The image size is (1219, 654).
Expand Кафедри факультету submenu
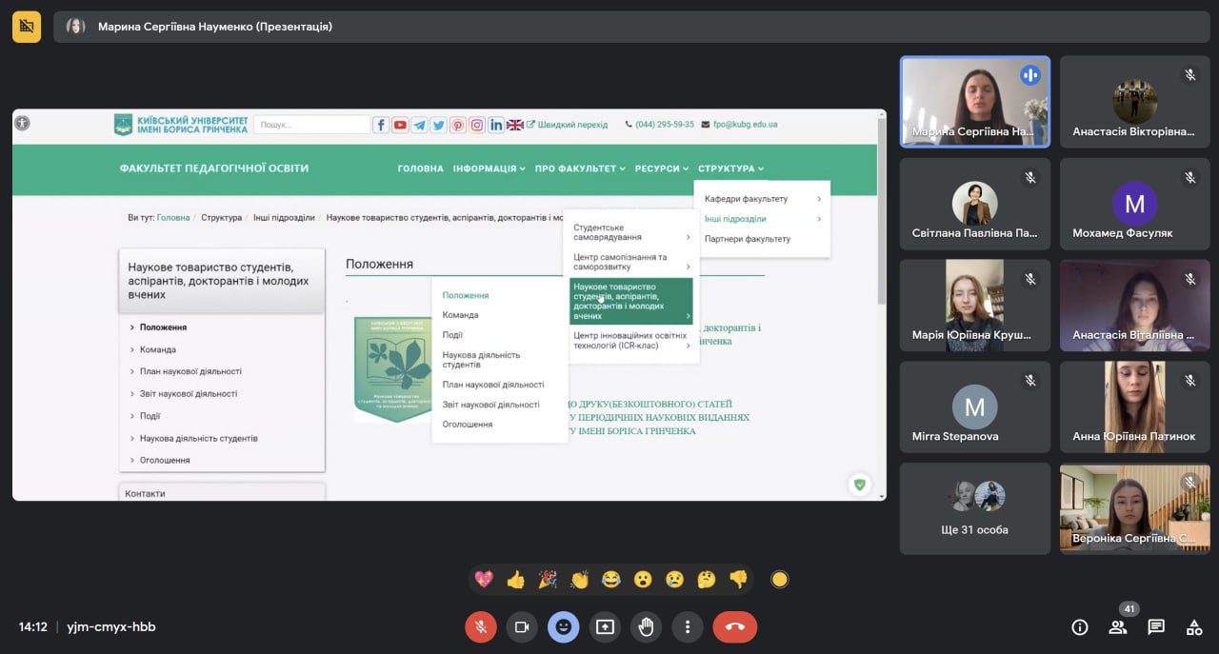click(x=762, y=199)
